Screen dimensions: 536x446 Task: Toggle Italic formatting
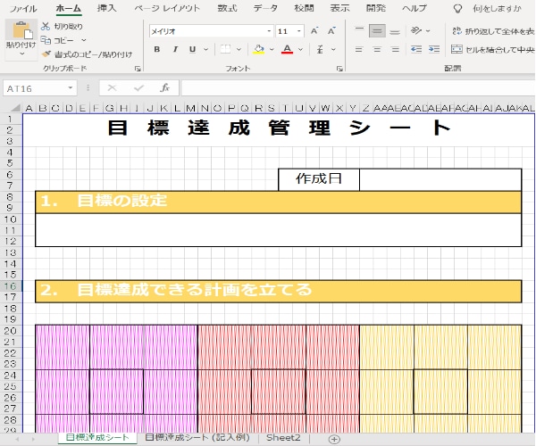coord(175,49)
